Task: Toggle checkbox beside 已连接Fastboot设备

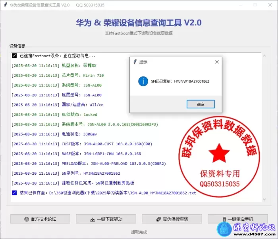Action: tap(14, 56)
